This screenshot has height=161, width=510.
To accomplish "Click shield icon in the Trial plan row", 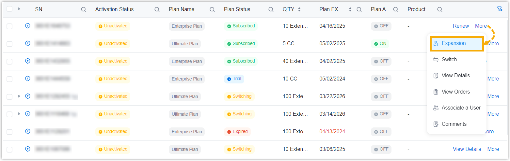I will click(x=28, y=79).
